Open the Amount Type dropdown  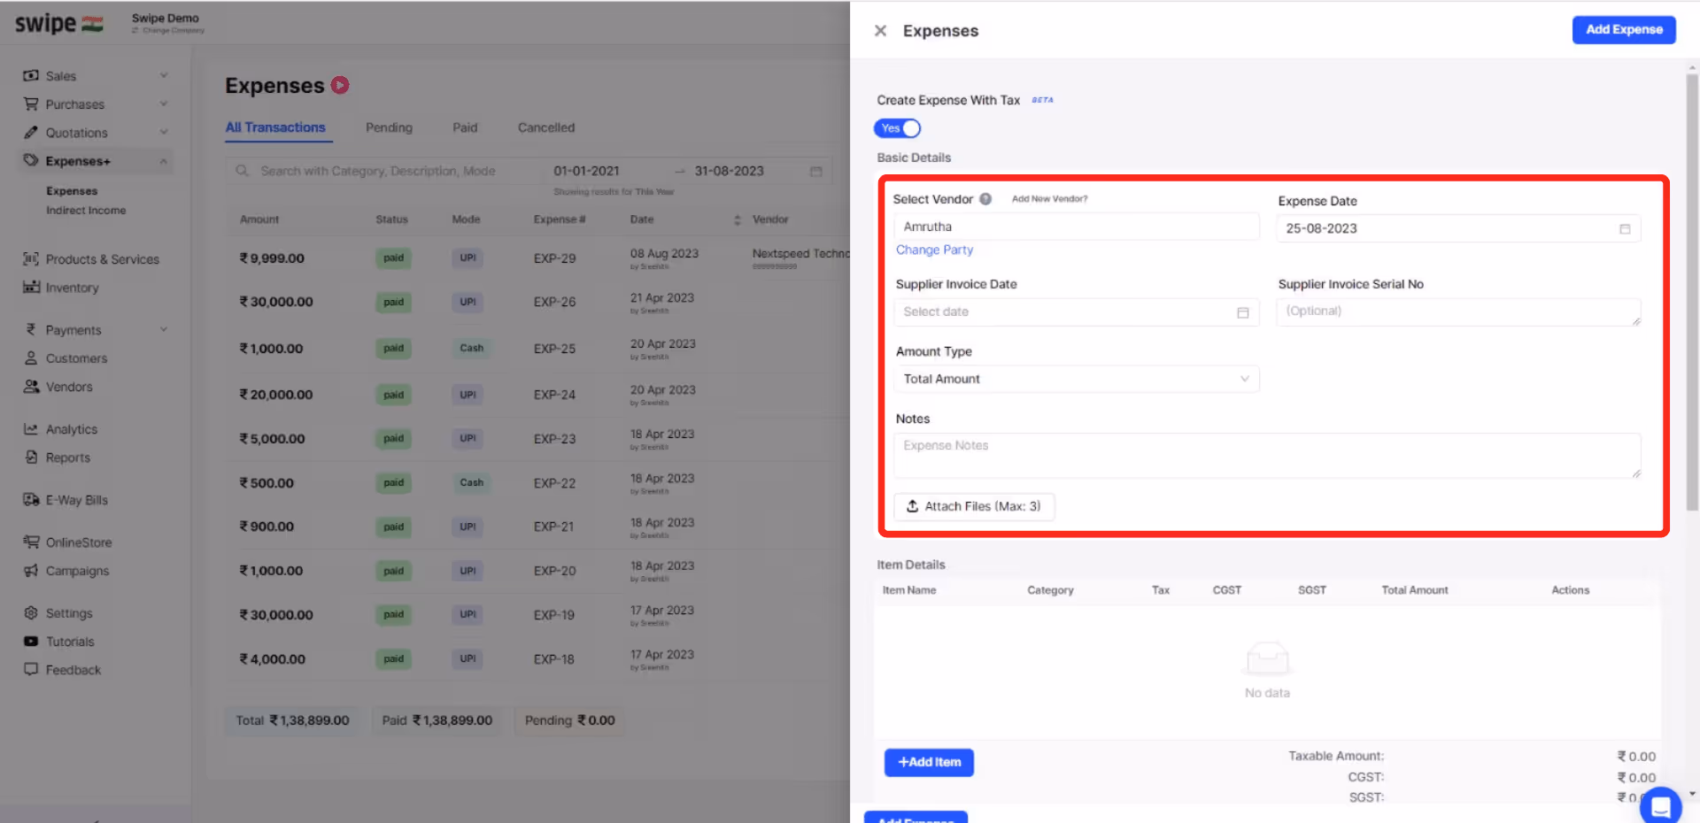coord(1077,379)
